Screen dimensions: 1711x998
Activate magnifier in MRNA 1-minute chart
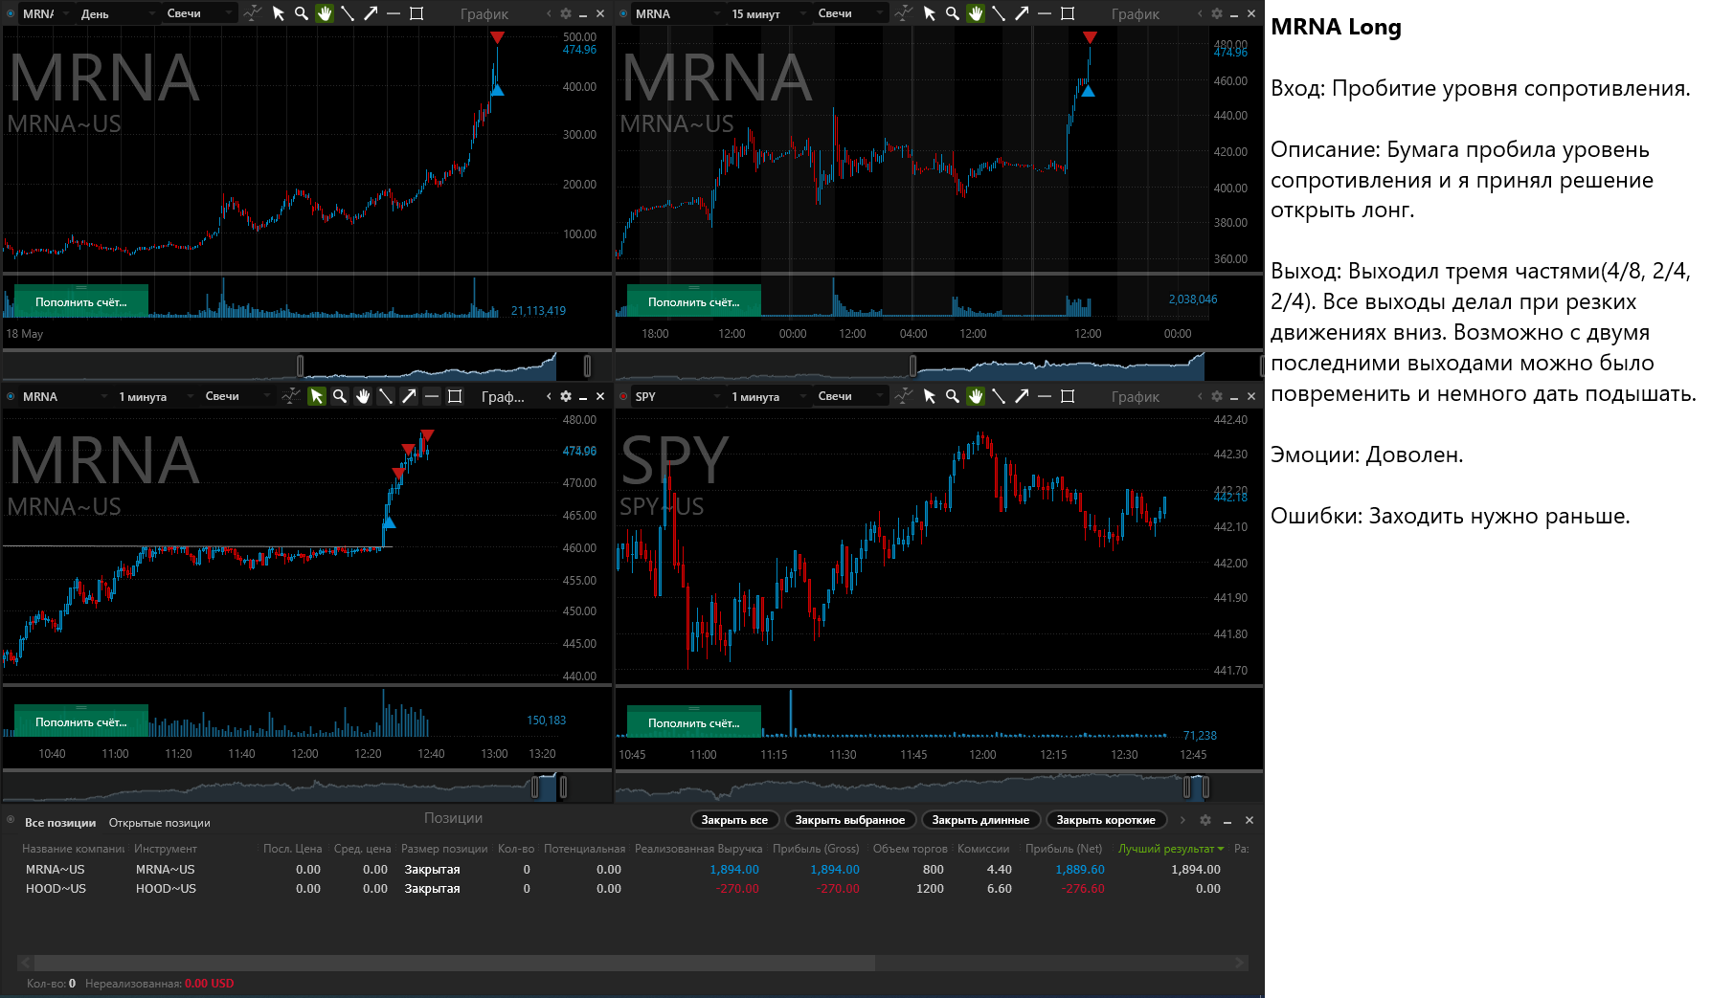click(339, 396)
